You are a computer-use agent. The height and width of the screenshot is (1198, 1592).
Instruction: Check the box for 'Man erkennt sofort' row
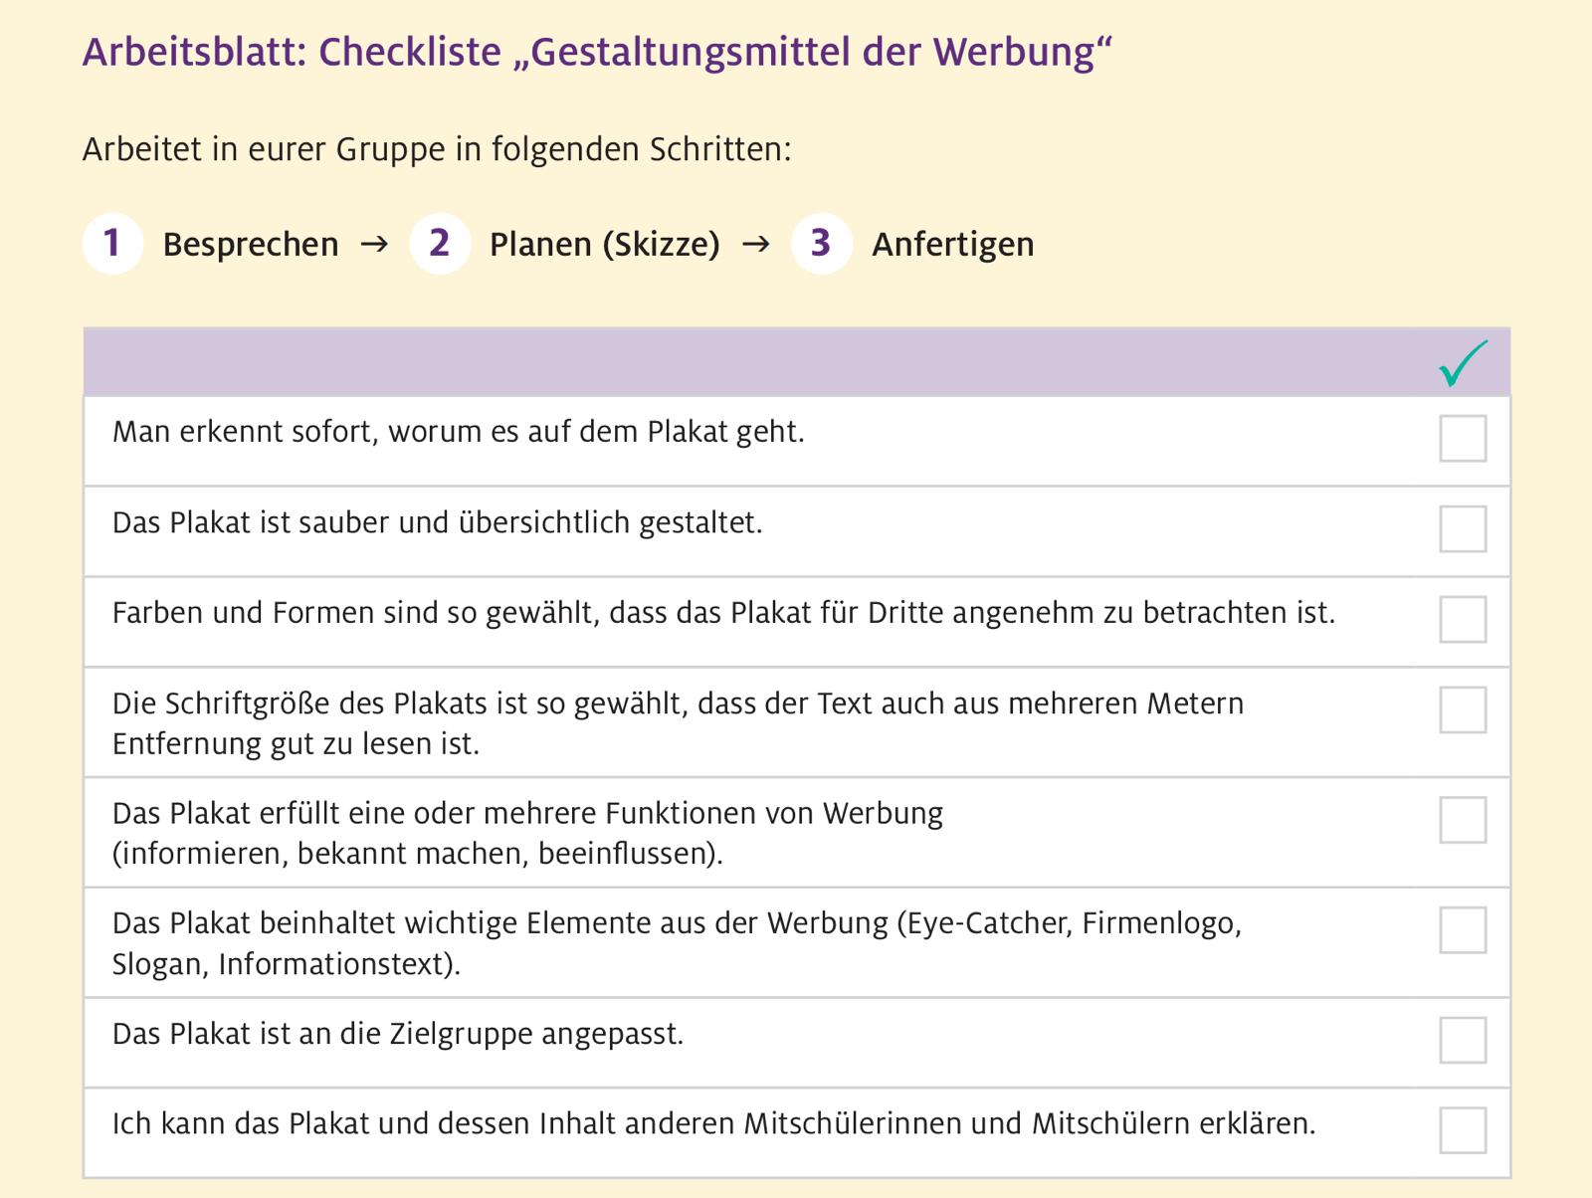pos(1463,439)
